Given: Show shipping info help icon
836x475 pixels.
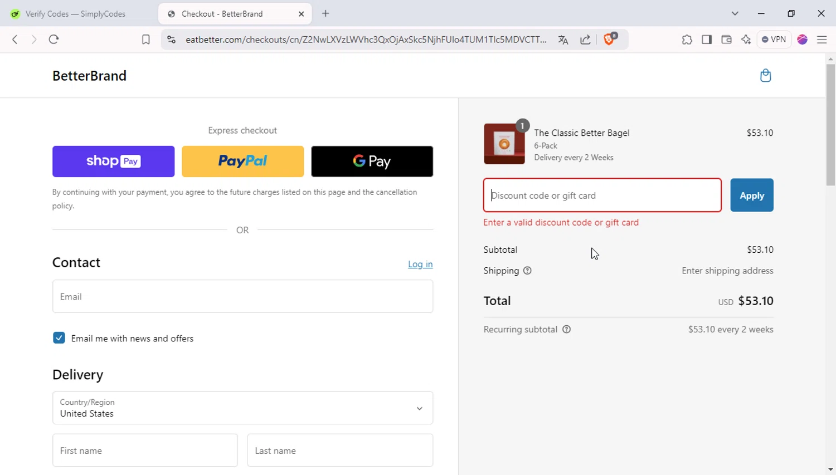Looking at the screenshot, I should pos(527,271).
